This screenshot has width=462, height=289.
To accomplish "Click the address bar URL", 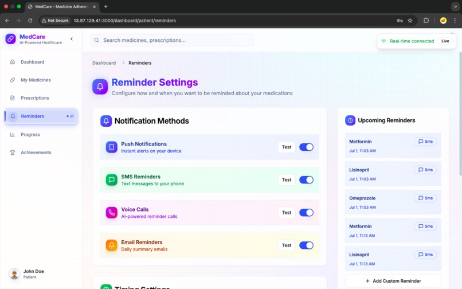I will (x=124, y=21).
